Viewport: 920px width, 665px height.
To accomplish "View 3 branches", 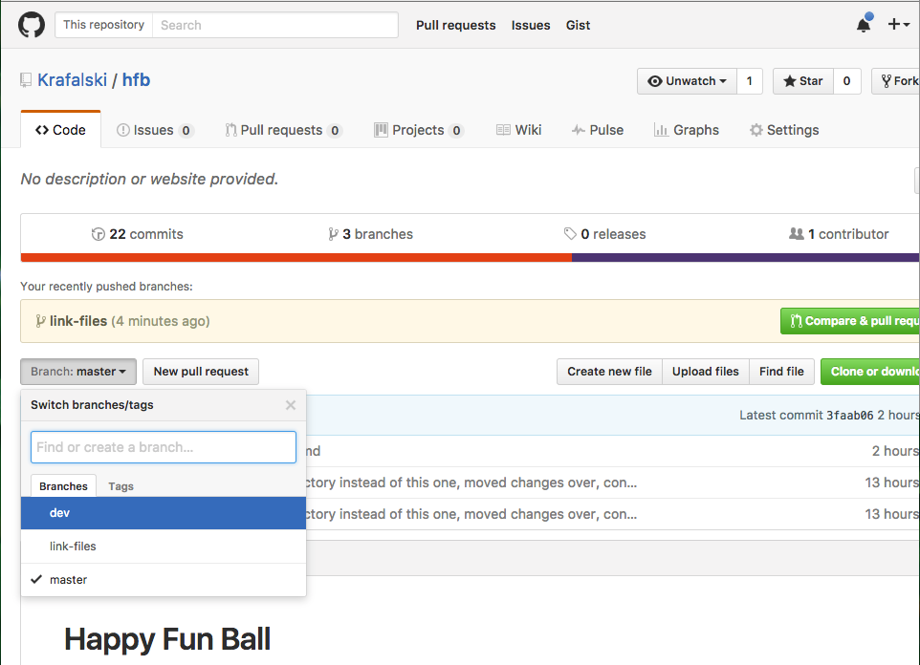I will tap(370, 234).
